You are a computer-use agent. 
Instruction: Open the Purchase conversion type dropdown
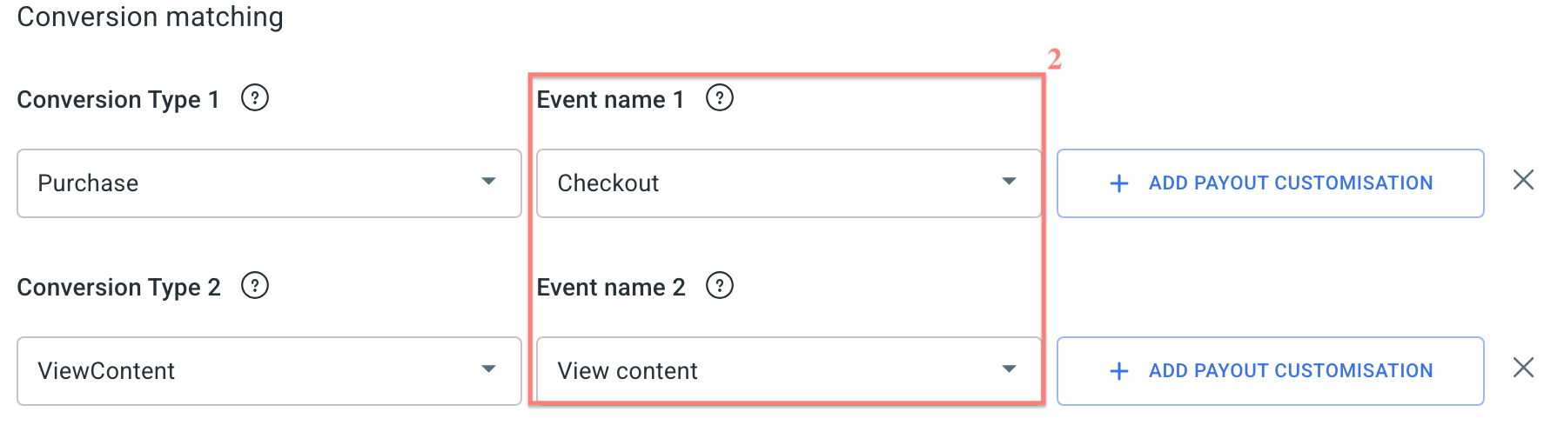pos(269,183)
